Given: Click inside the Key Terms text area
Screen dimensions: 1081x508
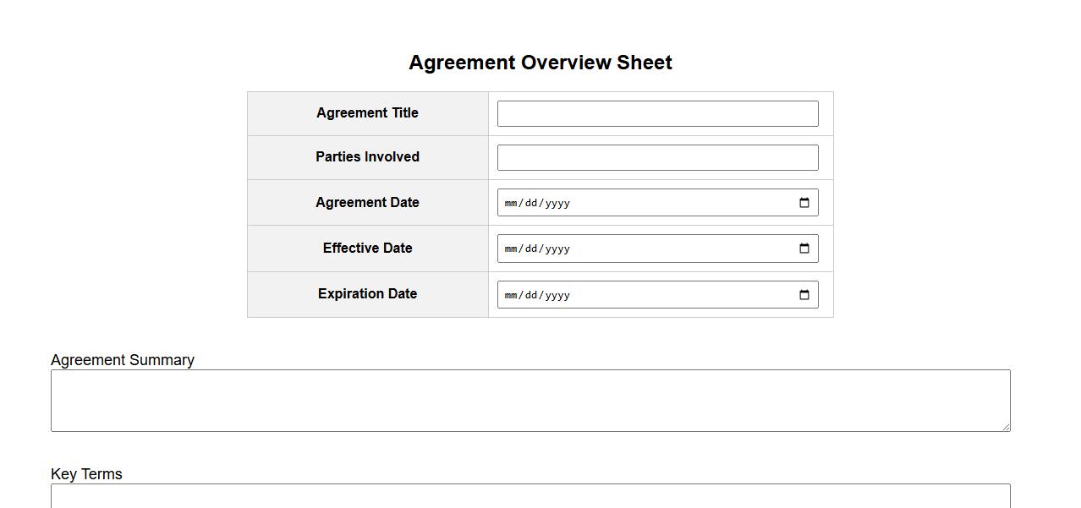Looking at the screenshot, I should tap(530, 497).
